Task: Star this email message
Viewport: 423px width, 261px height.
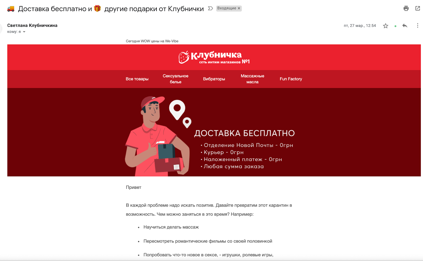Action: [x=385, y=26]
